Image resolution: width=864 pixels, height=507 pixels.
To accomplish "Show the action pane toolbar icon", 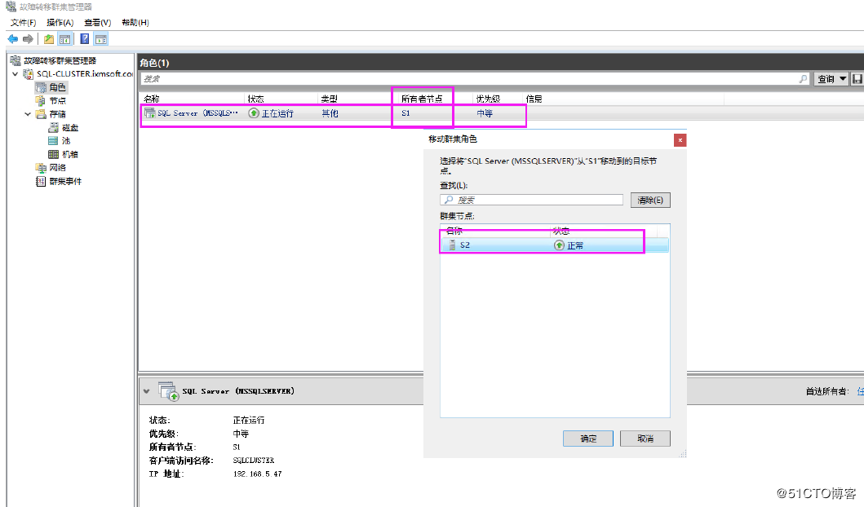I will (100, 37).
